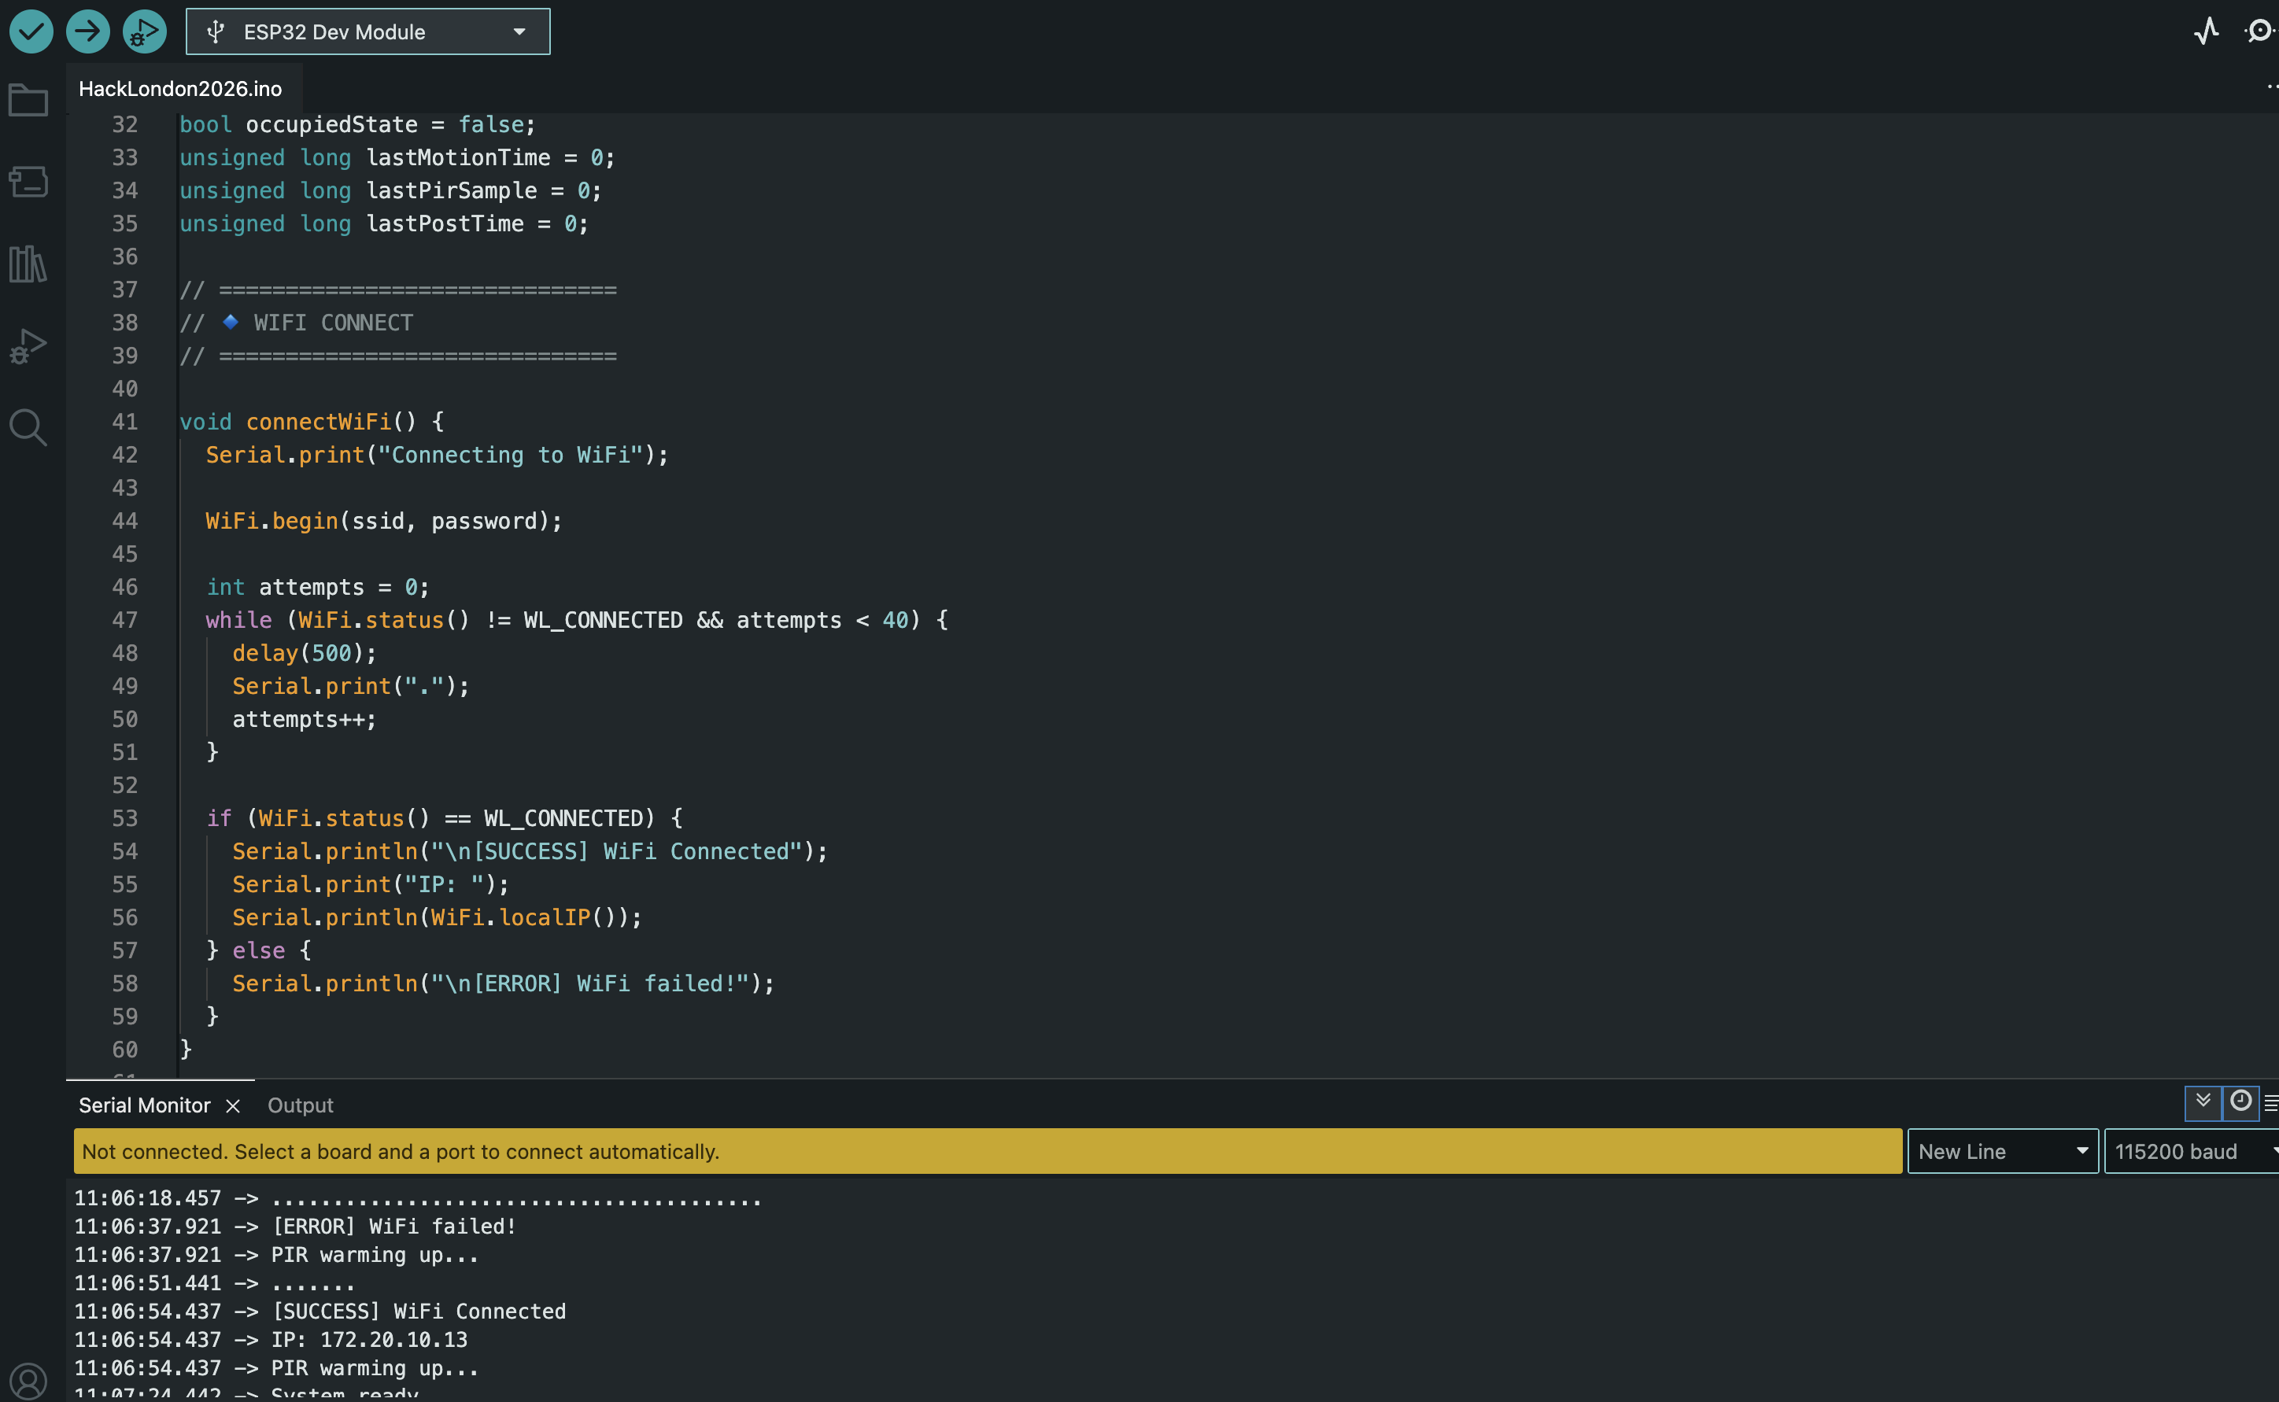Toggle serial monitor timestamp display
The width and height of the screenshot is (2279, 1402).
click(2240, 1101)
